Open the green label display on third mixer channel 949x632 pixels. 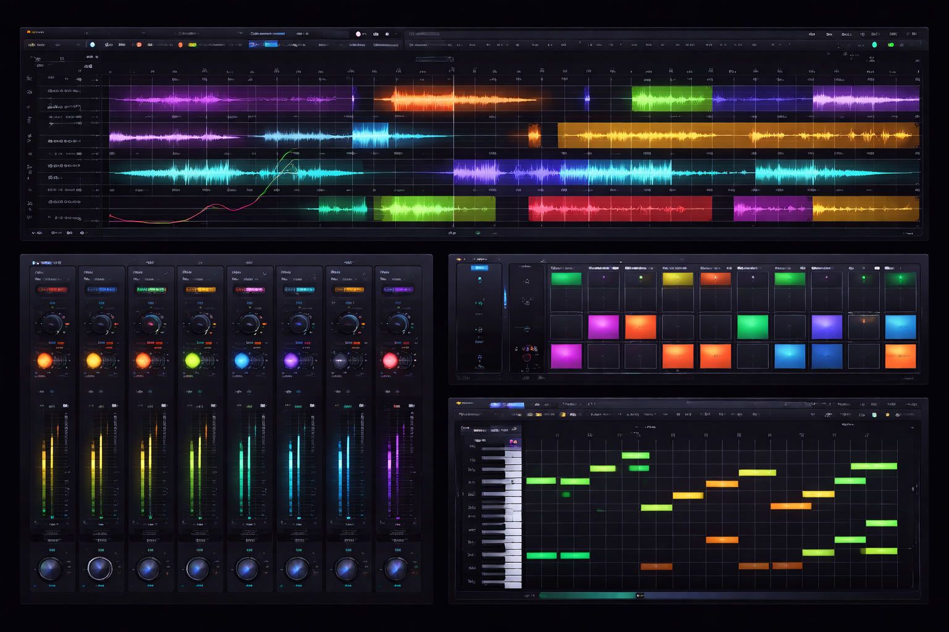click(151, 289)
